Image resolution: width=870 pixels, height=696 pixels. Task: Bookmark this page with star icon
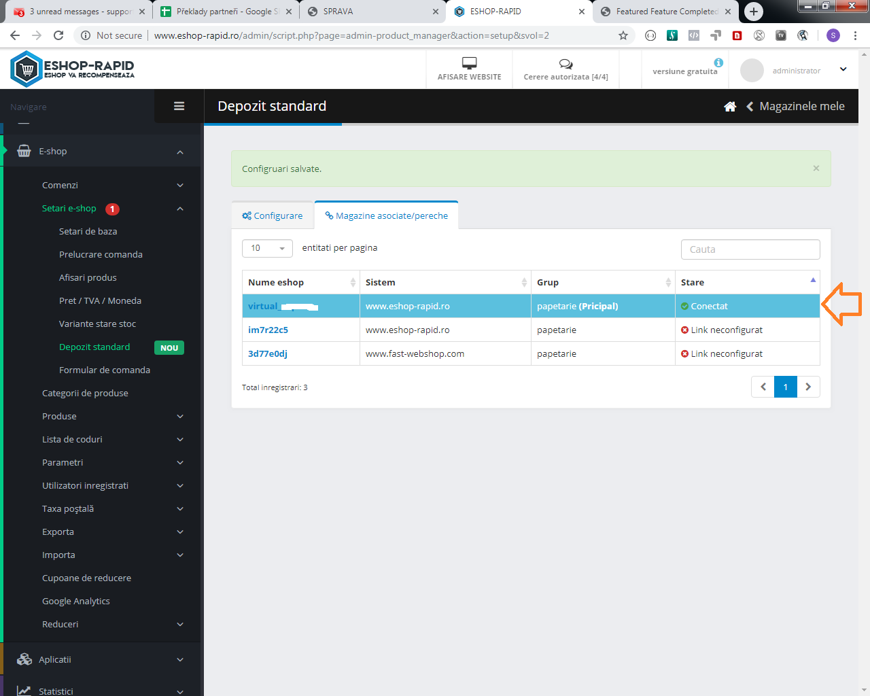point(623,35)
